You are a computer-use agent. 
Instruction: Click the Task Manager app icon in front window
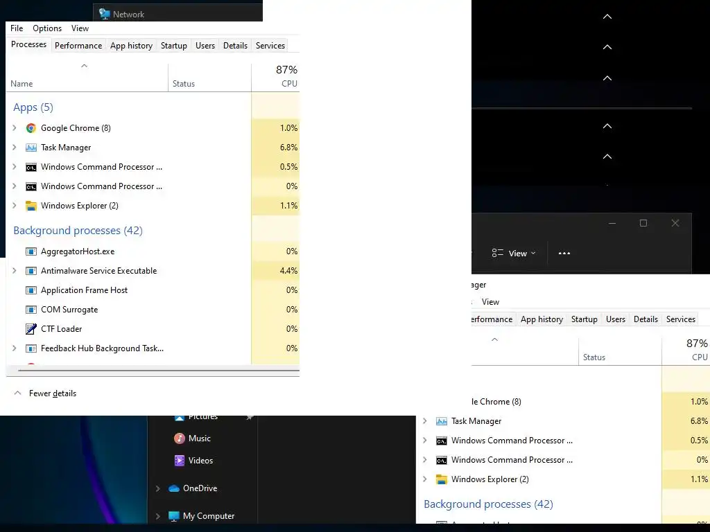coord(31,148)
